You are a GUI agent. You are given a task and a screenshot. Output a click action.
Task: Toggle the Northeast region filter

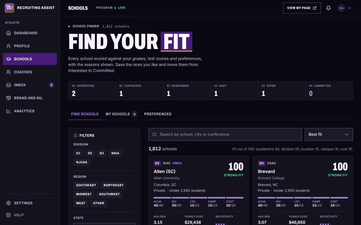click(114, 185)
